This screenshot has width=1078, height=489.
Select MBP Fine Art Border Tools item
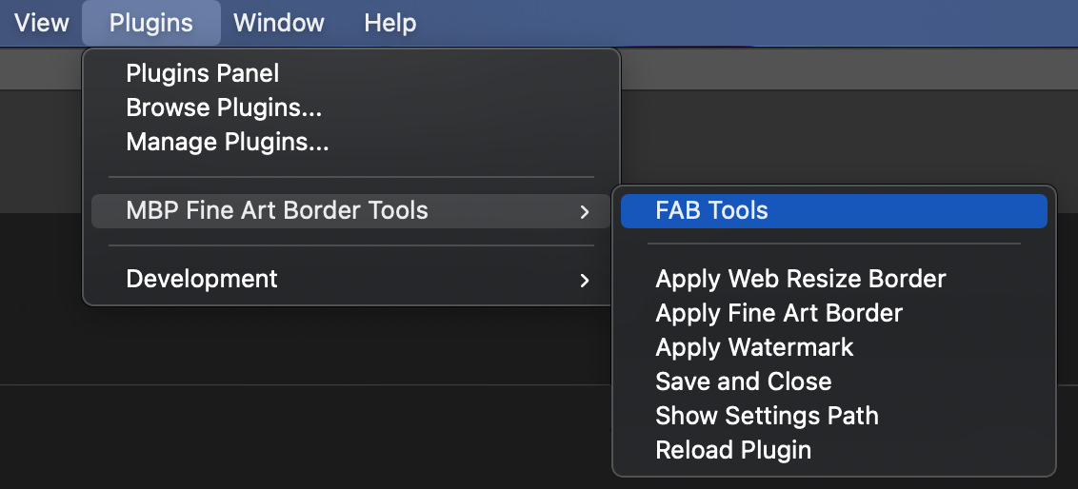click(277, 210)
